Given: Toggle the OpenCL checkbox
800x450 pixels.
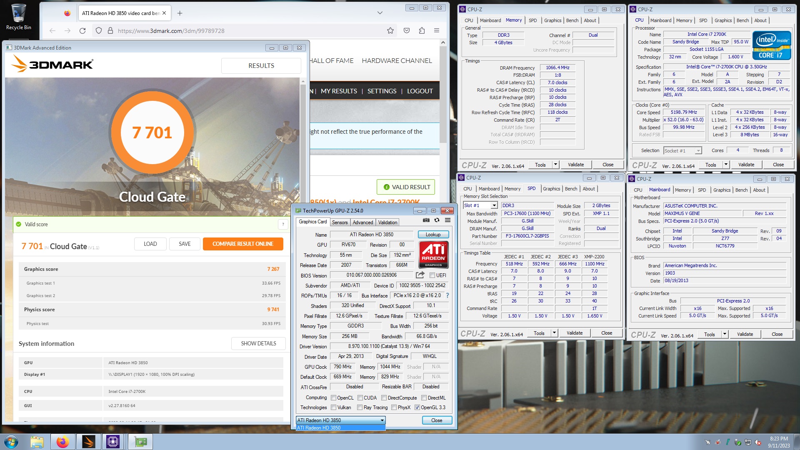Looking at the screenshot, I should 333,398.
